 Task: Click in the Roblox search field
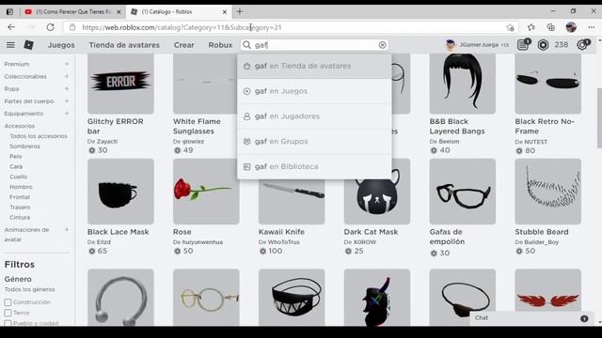[x=315, y=45]
